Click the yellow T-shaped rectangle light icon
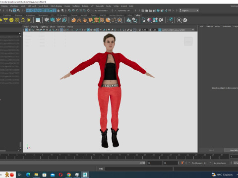The image size is (238, 178). point(5,20)
